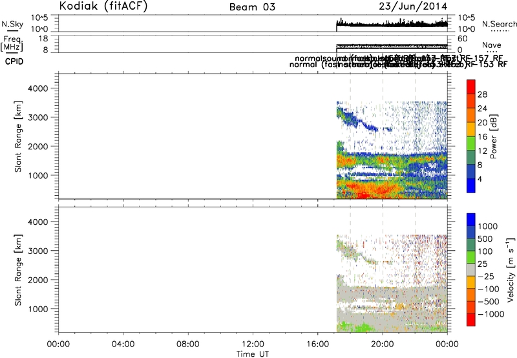This screenshot has height=358, width=517.
Task: Click the '-1000' tick on velocity colorbar
Action: pyautogui.click(x=491, y=314)
